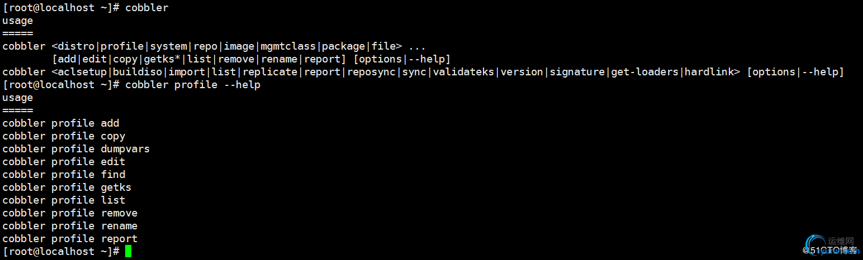Viewport: 863px width, 260px height.
Task: Click the "getks" subcommand in profile list
Action: pyautogui.click(x=116, y=187)
